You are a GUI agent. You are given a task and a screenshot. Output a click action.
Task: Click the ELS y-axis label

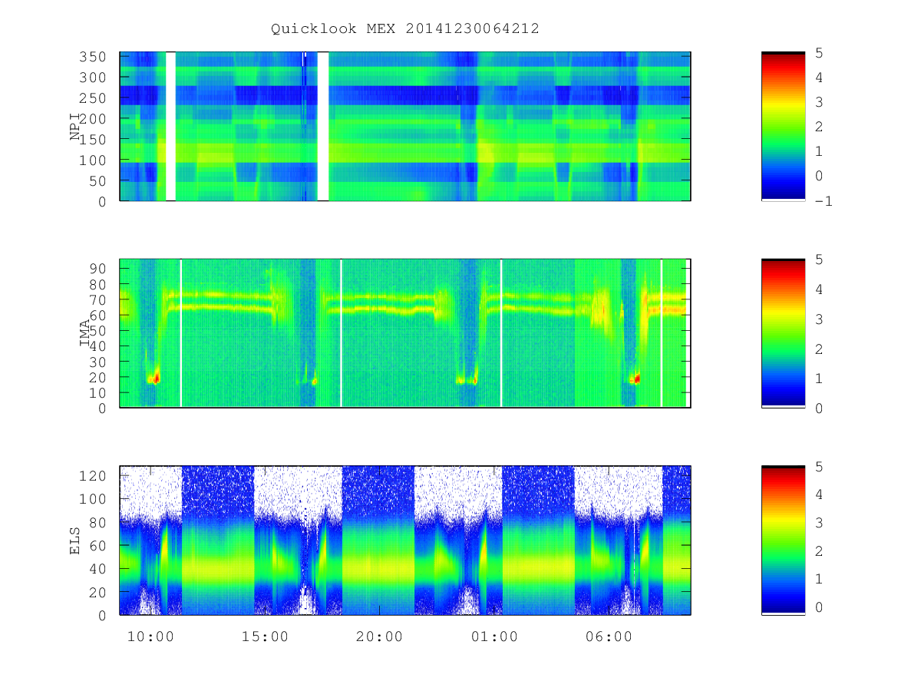click(75, 541)
